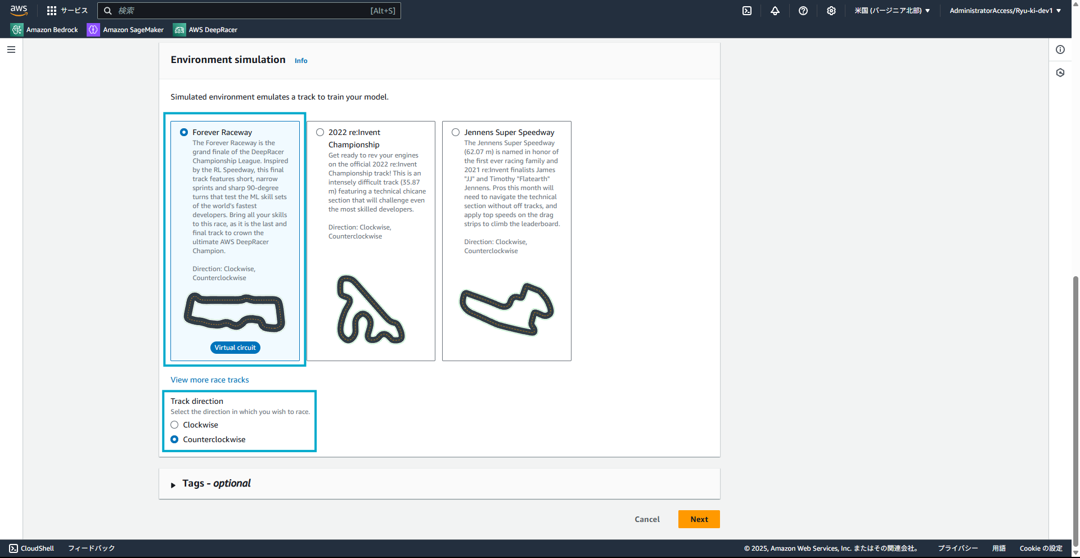Open View more race tracks link
Screen dimensions: 1080x558
point(210,380)
